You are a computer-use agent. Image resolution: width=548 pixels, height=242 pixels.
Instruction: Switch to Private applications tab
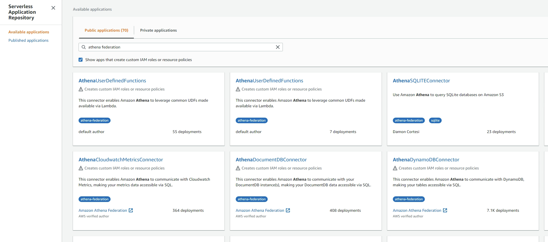[x=159, y=30]
